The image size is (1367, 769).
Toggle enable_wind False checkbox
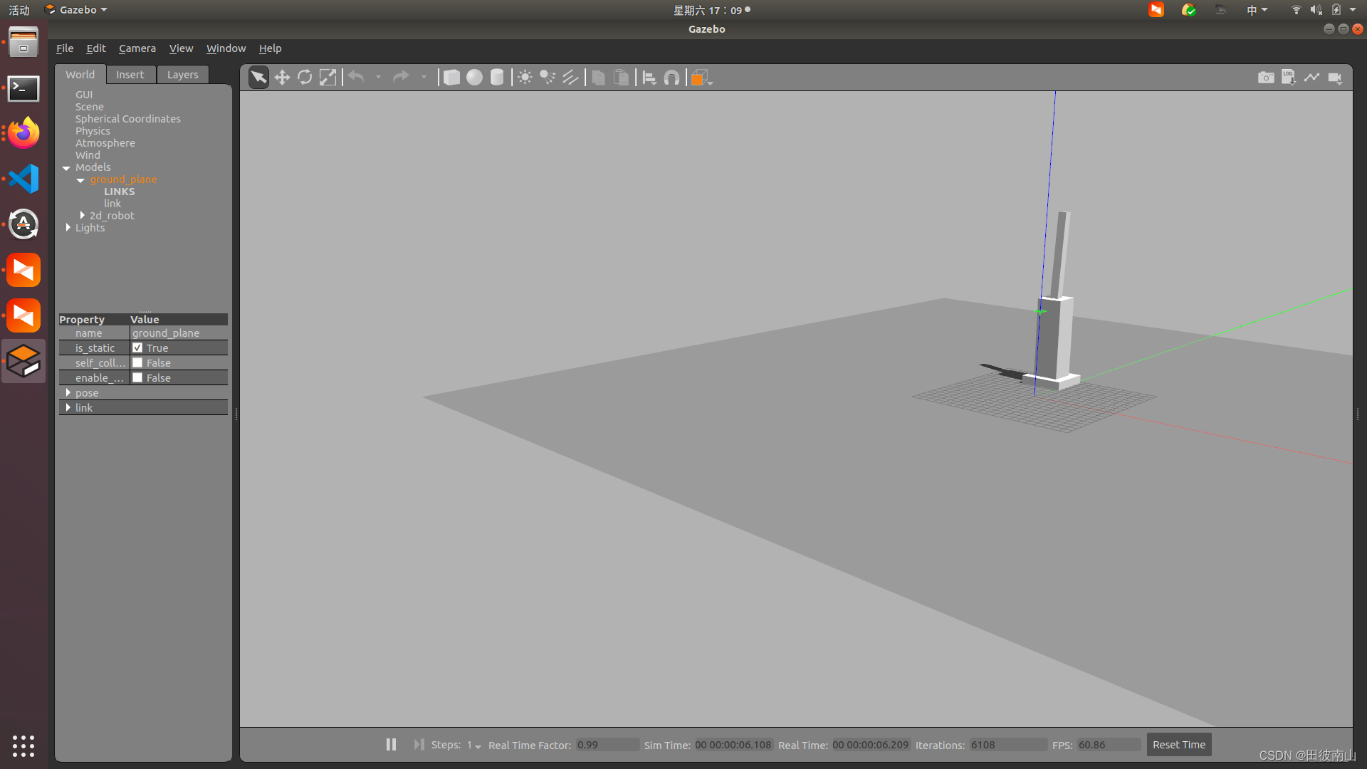138,377
